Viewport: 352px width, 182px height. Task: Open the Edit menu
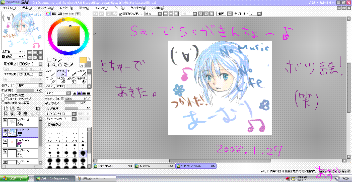tap(27, 8)
